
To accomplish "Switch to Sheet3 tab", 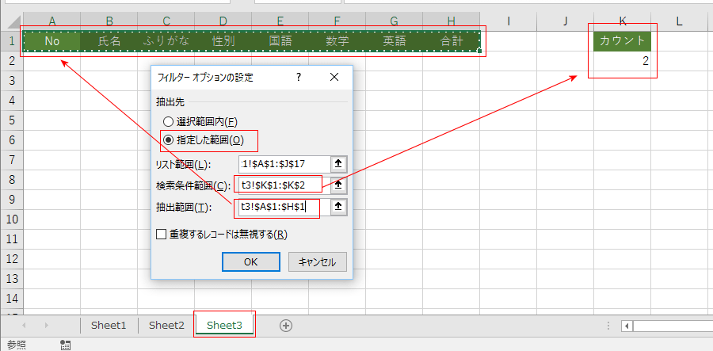I will 224,326.
